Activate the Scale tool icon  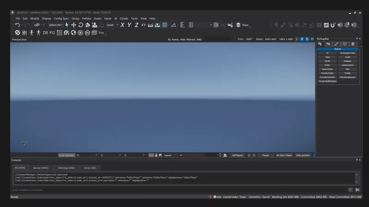(x=88, y=25)
